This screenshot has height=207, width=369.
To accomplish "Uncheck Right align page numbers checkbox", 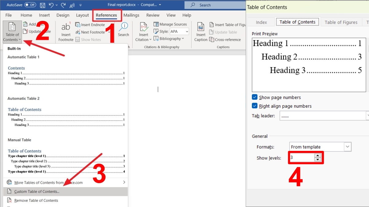I will [255, 106].
